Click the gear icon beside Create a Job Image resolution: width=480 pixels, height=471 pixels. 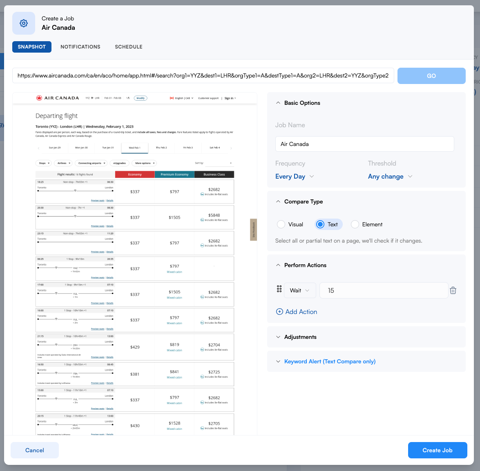[24, 23]
